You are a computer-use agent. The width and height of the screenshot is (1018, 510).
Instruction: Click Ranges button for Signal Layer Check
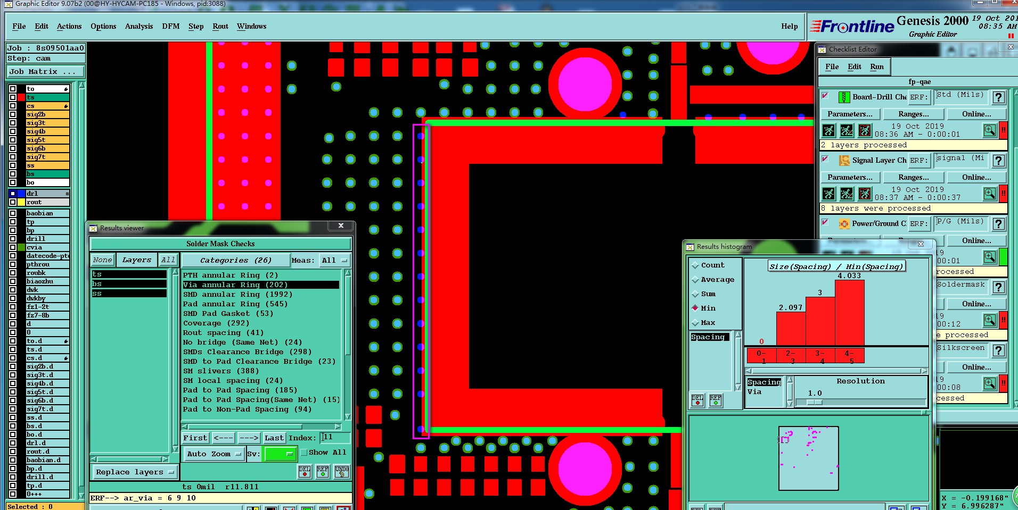(914, 177)
